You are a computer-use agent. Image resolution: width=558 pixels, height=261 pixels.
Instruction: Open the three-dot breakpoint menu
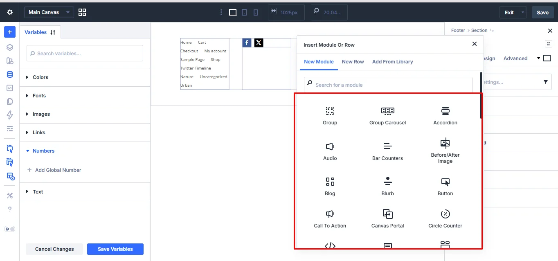pyautogui.click(x=221, y=12)
